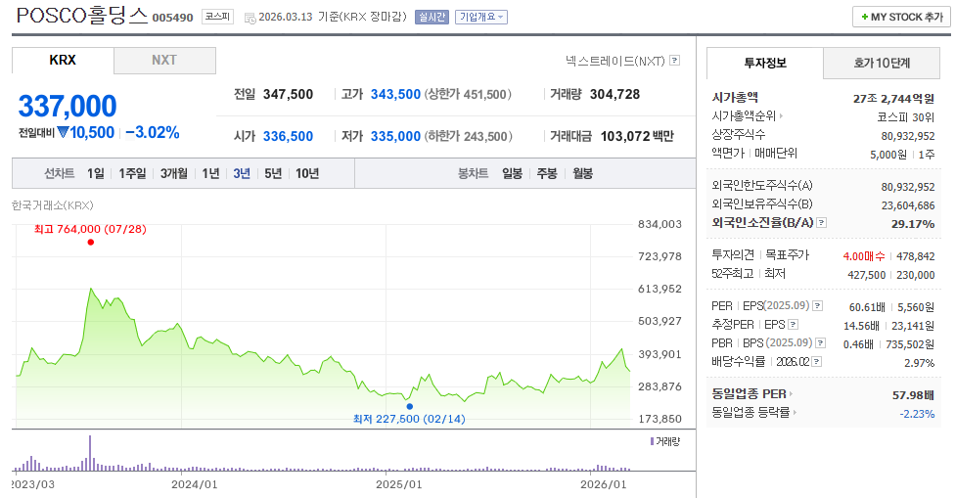Image resolution: width=955 pixels, height=498 pixels.
Task: Click the plus icon in MY STOCK 추가
Action: pos(864,17)
